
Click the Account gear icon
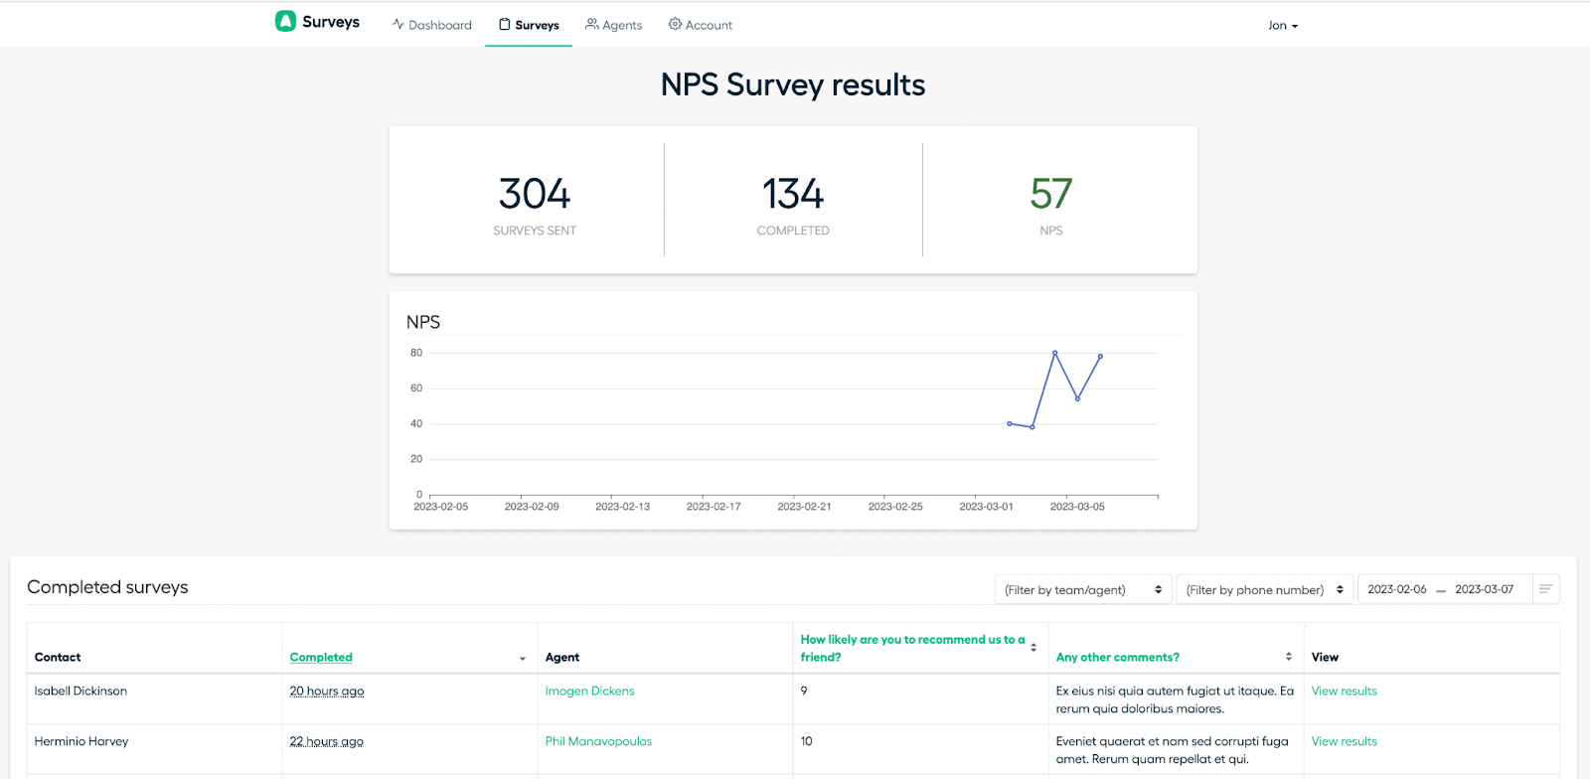pyautogui.click(x=675, y=24)
